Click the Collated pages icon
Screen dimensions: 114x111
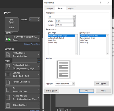(8, 74)
